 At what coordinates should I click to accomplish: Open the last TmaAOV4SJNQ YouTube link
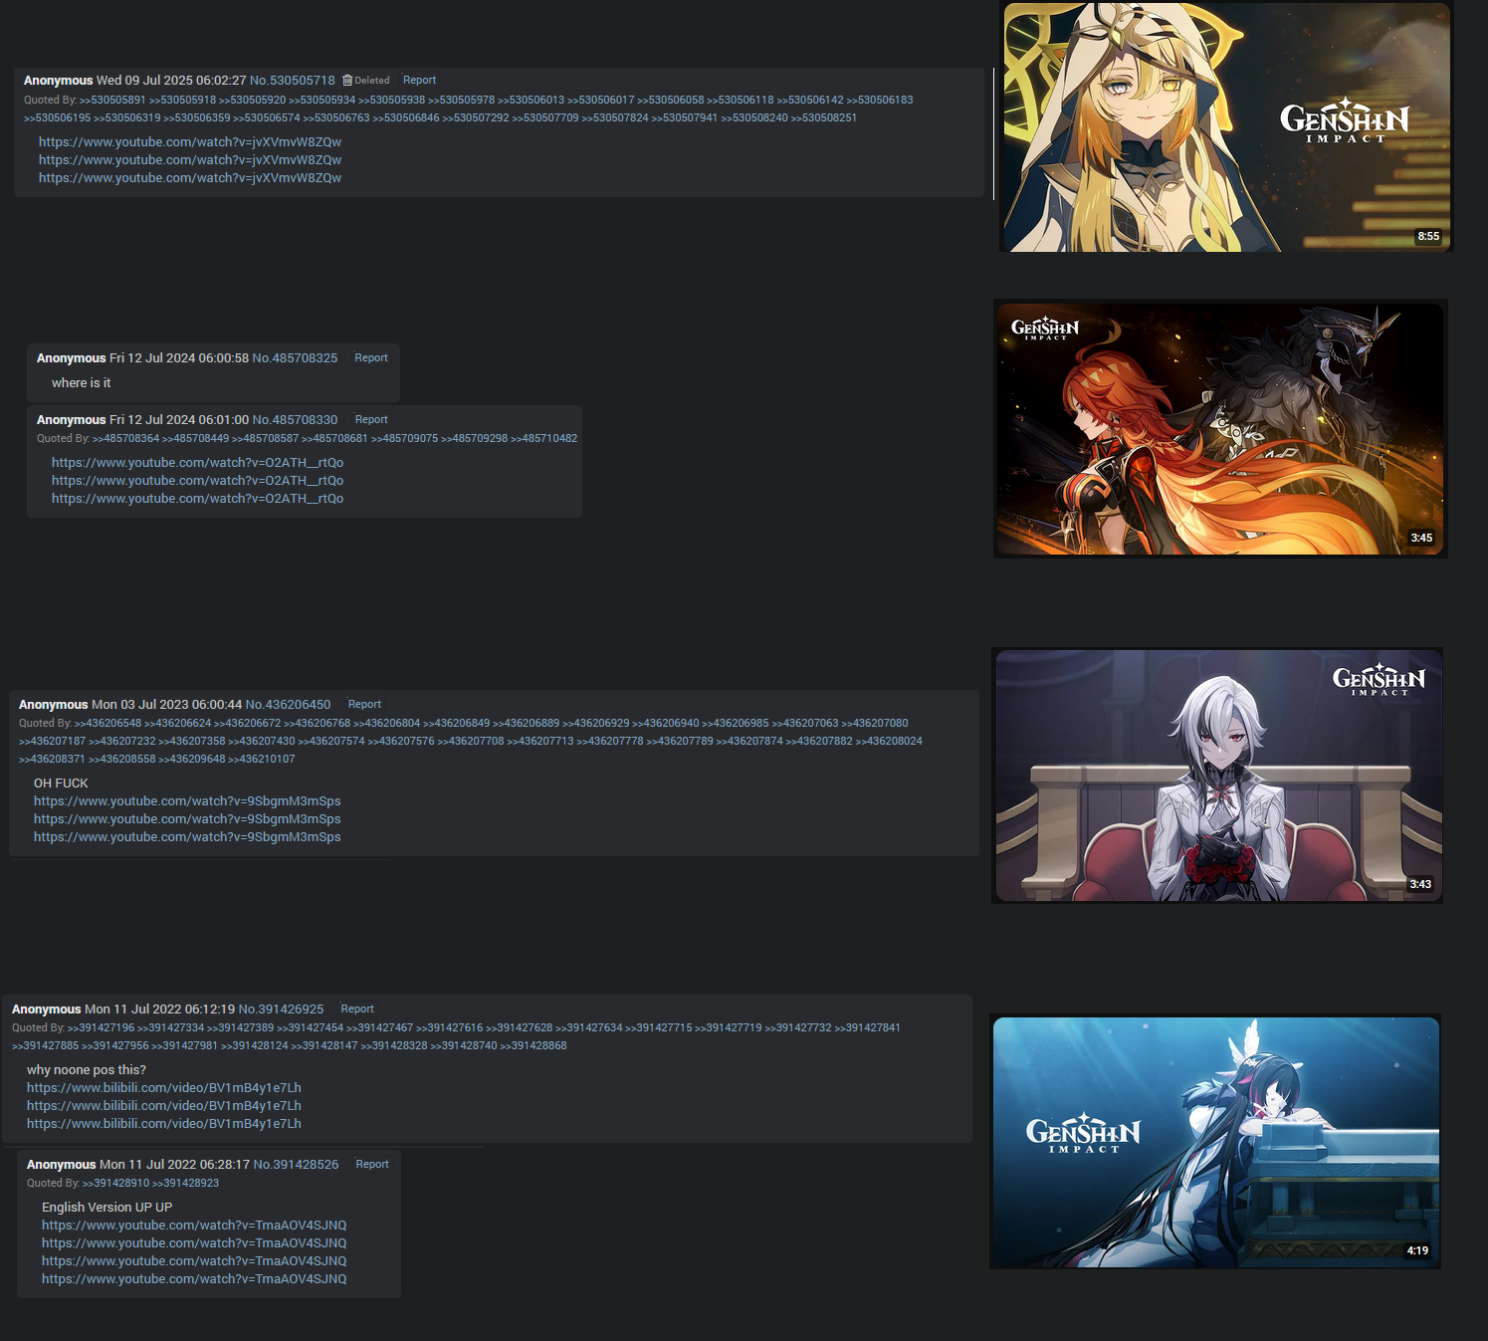(194, 1279)
